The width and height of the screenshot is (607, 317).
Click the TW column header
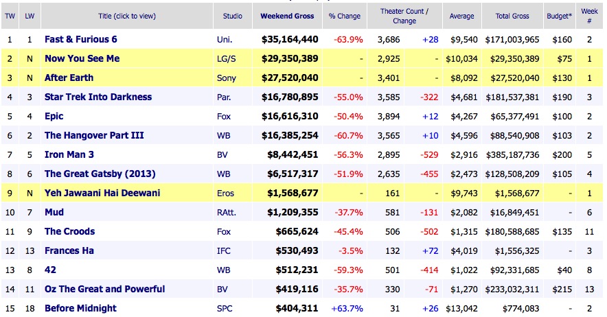10,16
